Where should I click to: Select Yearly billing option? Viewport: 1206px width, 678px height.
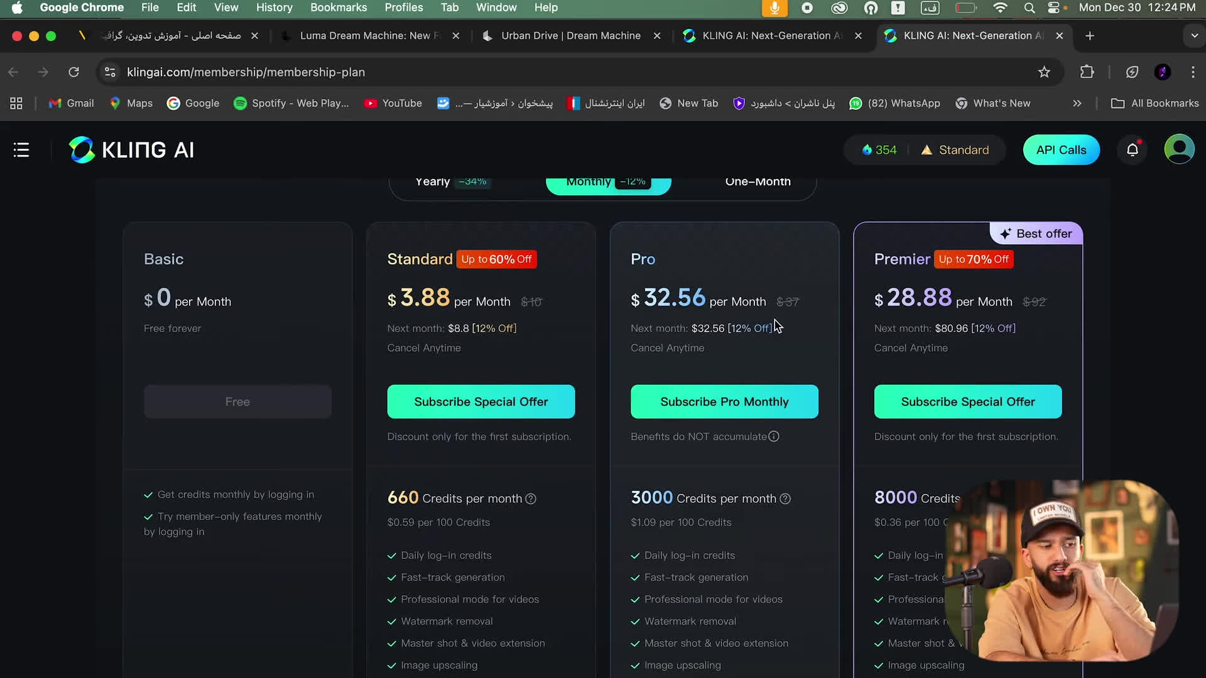click(452, 182)
